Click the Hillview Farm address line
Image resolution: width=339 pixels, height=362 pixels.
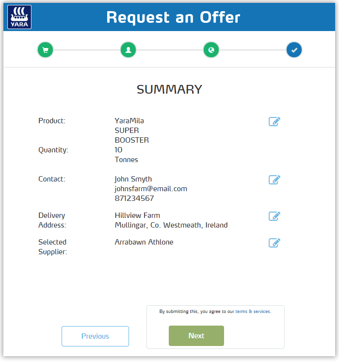tap(137, 215)
